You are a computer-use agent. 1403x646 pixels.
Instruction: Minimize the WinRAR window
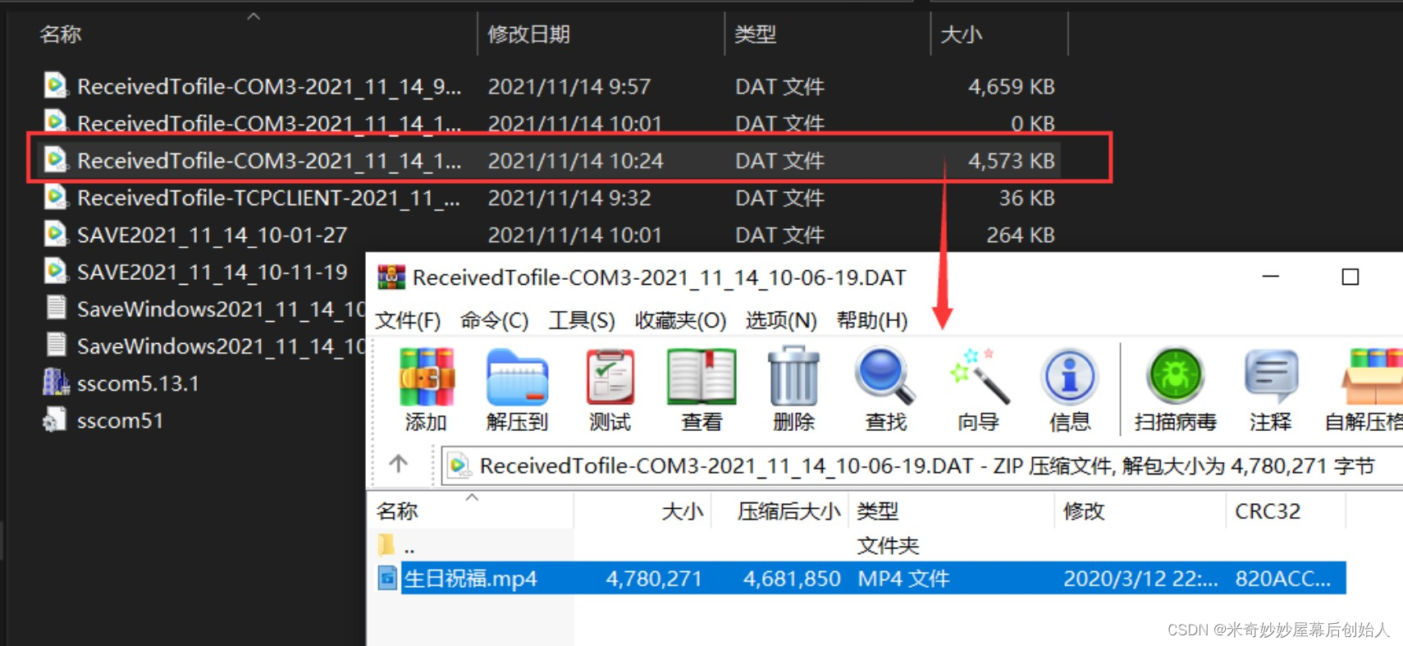(x=1271, y=277)
